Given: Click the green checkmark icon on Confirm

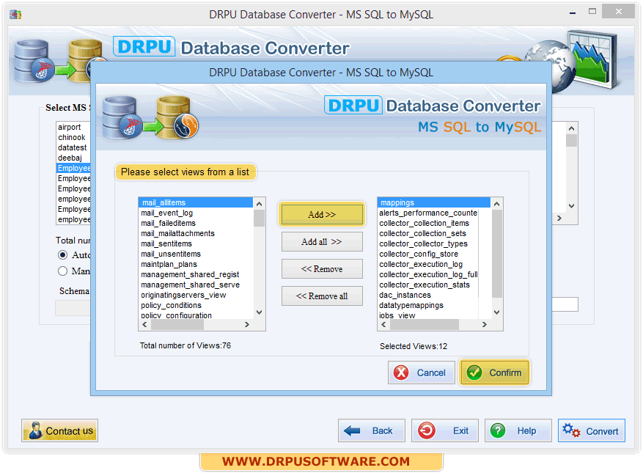Looking at the screenshot, I should 474,373.
